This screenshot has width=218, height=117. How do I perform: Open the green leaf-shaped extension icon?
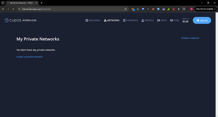168,9
